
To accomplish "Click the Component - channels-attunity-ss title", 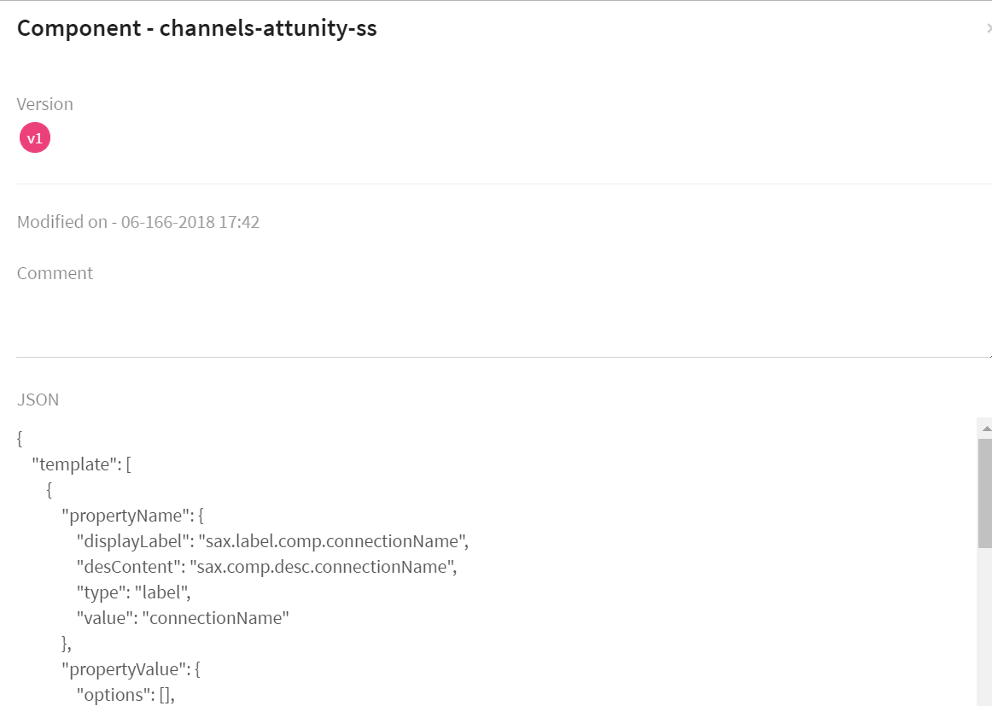I will tap(197, 28).
